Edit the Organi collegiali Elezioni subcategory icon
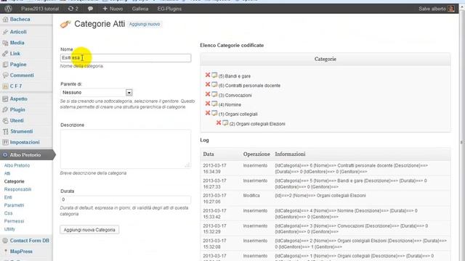The width and height of the screenshot is (465, 261). (x=225, y=123)
